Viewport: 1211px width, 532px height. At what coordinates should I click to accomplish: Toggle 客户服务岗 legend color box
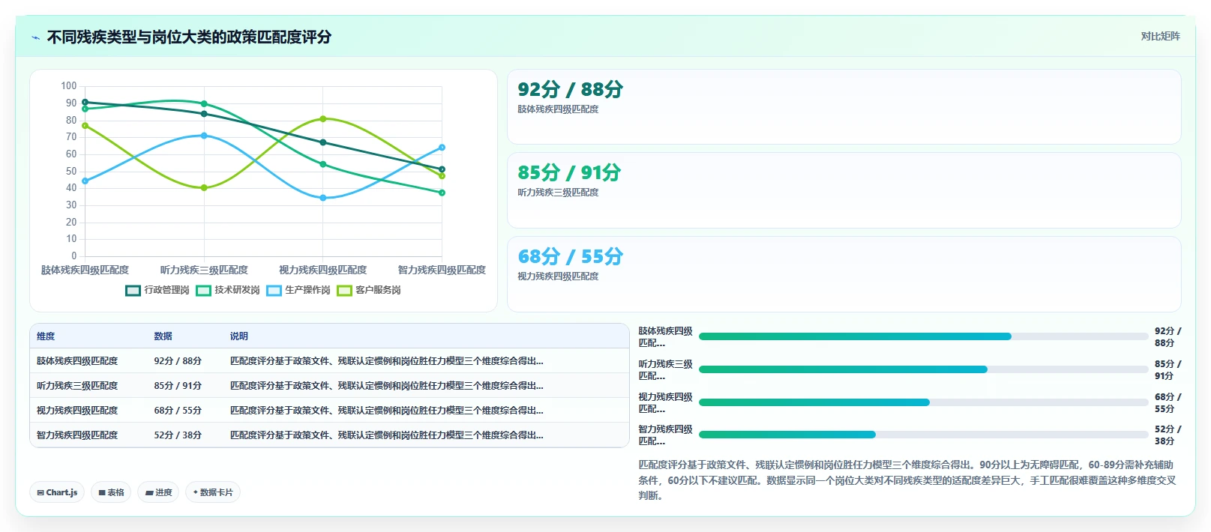344,291
